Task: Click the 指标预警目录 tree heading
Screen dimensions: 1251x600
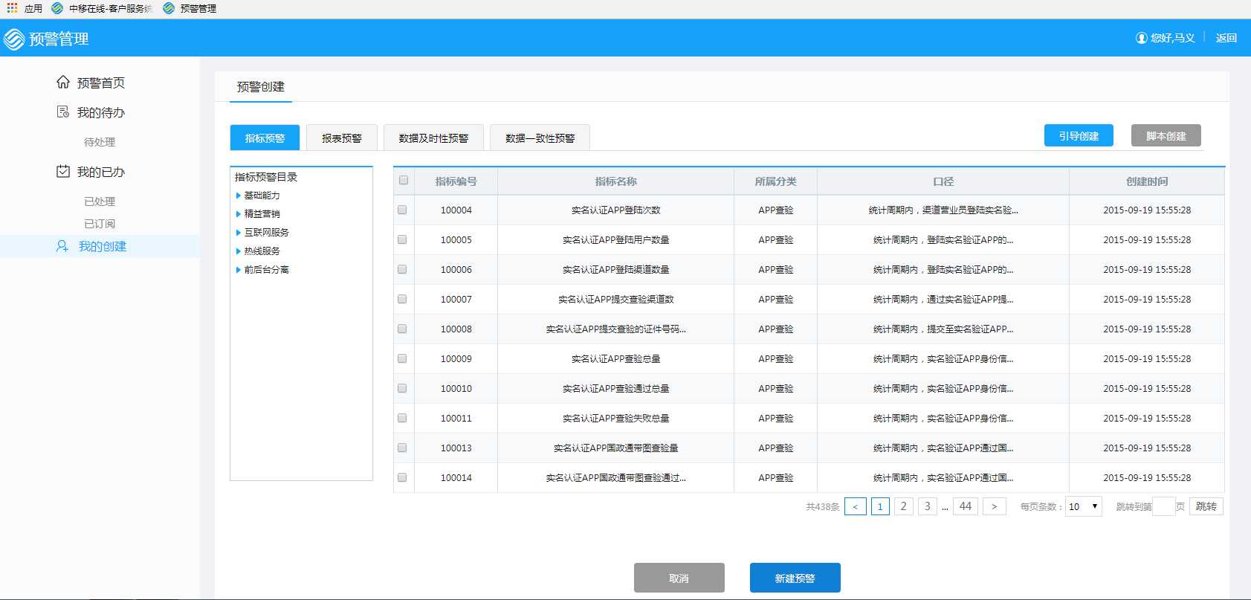Action: 266,177
